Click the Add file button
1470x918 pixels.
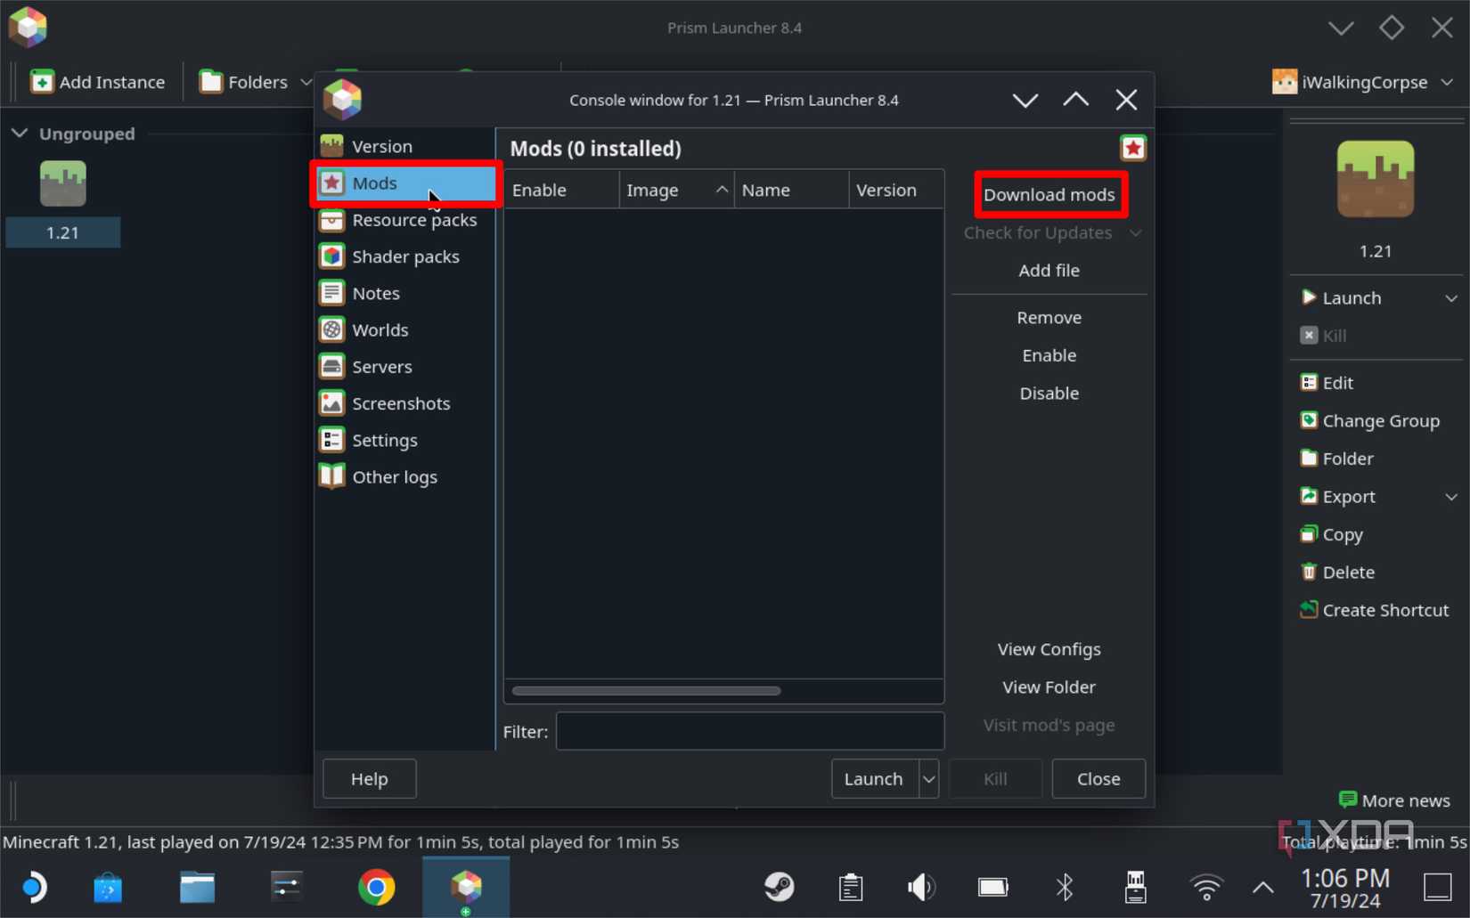point(1049,270)
